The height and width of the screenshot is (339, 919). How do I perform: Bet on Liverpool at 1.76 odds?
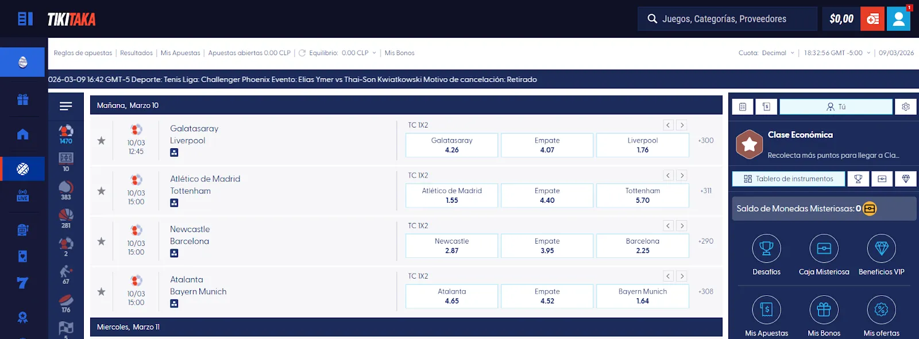(x=642, y=145)
